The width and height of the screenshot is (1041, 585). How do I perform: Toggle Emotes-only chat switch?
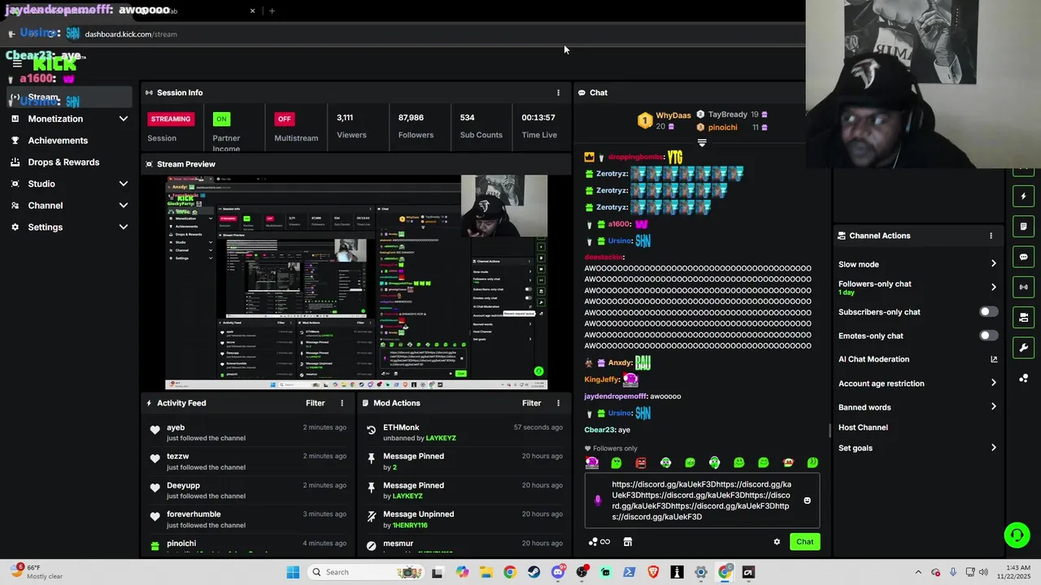988,336
